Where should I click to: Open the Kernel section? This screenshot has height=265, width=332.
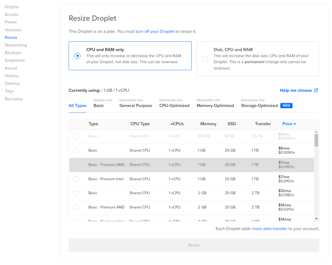point(11,68)
